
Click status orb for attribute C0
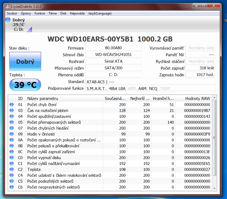(x=12, y=157)
